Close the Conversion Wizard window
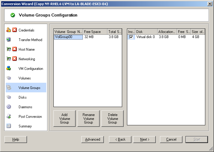This screenshot has width=214, height=152. tap(210, 4)
